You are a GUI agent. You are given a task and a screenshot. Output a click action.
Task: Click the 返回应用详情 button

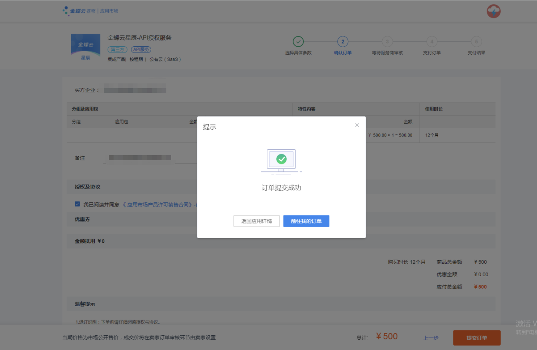(x=256, y=221)
